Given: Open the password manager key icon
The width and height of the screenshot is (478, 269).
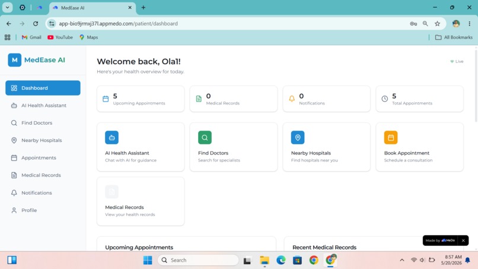Looking at the screenshot, I should coord(413,24).
